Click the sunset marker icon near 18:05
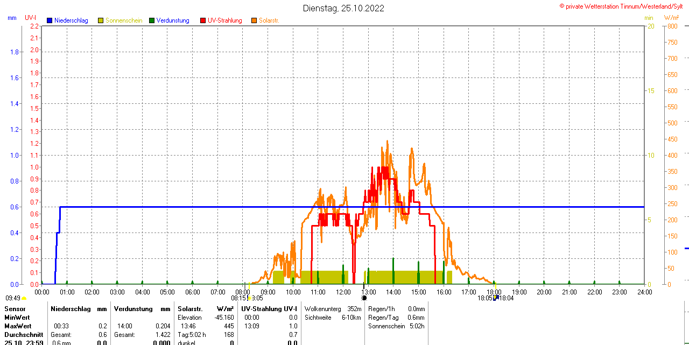Screen dimensions: 689x345 tap(495, 298)
